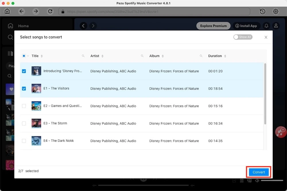Open the connect to a device icon

(x=249, y=180)
